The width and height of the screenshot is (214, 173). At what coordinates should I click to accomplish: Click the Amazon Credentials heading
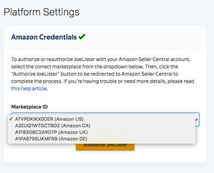[44, 37]
